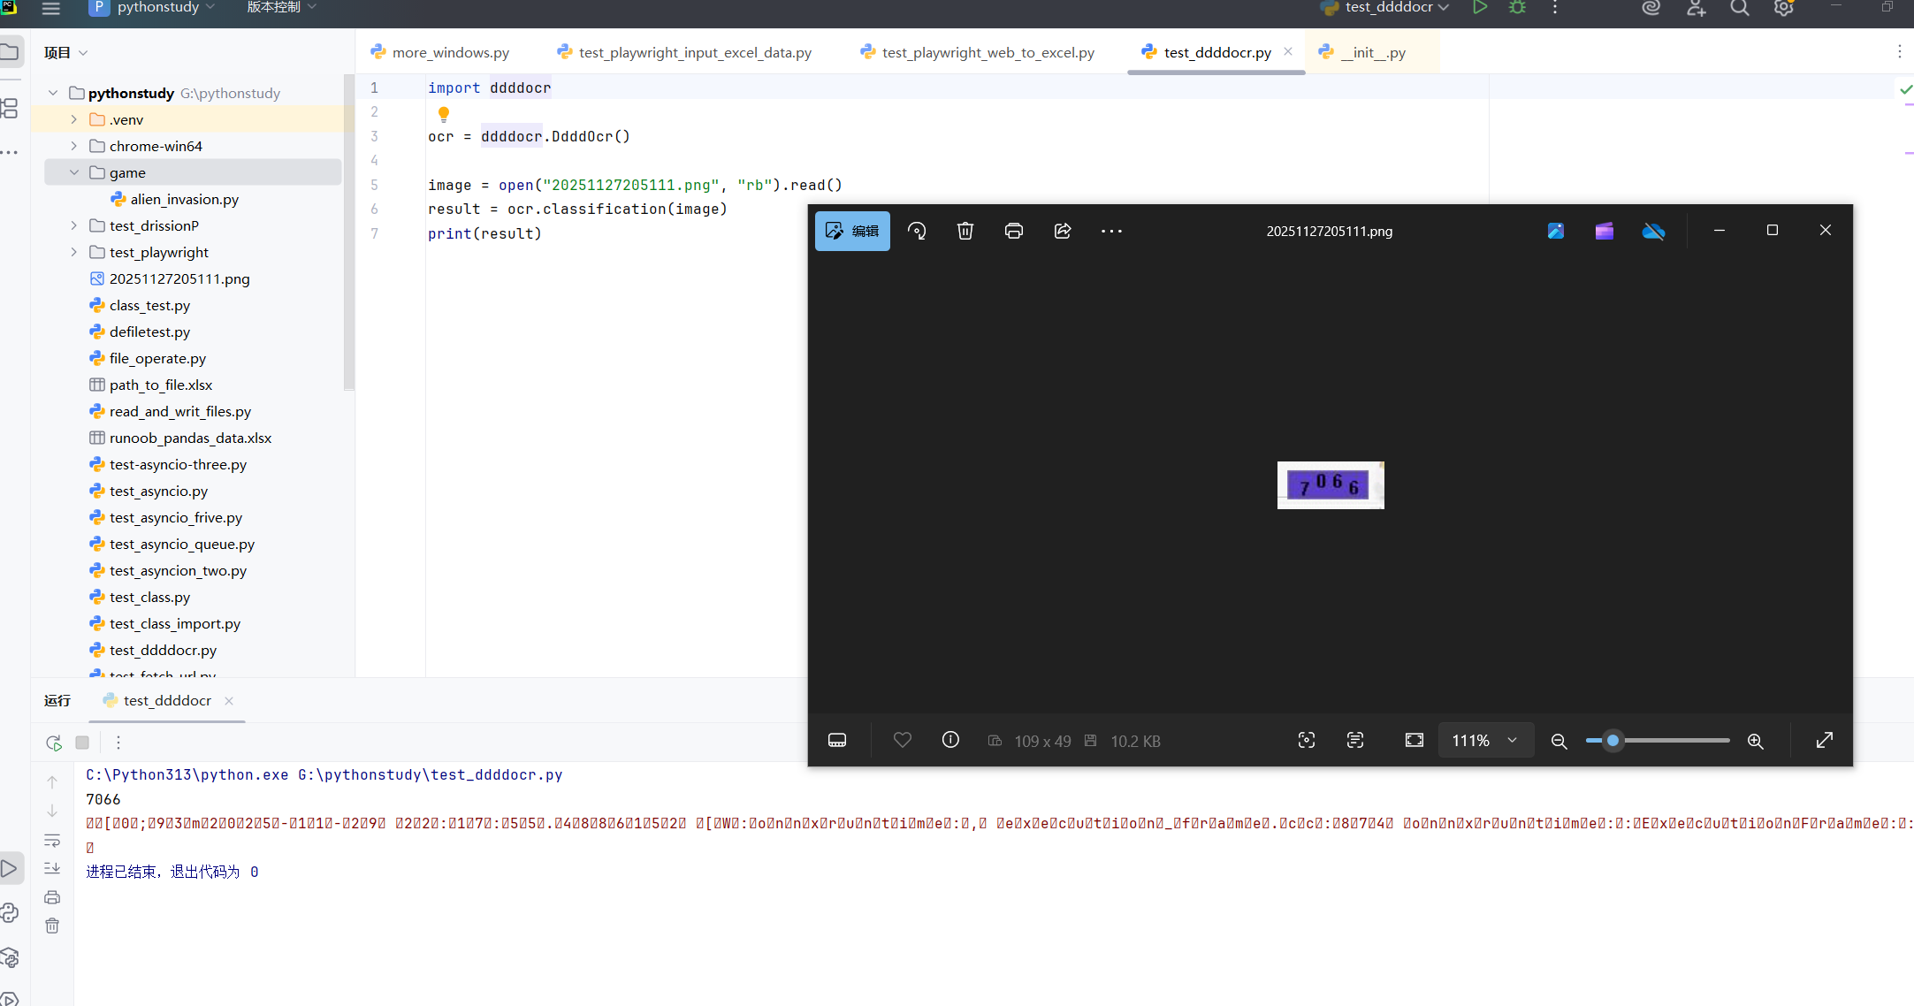Extract text from image with OCR icon
This screenshot has width=1914, height=1006.
(x=1355, y=740)
